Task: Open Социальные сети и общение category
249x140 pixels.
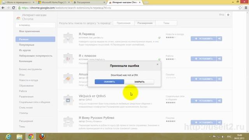Action: pos(35,102)
